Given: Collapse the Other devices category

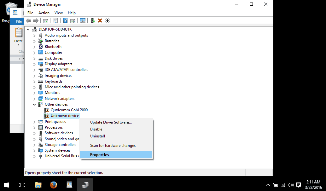Looking at the screenshot, I should pyautogui.click(x=35, y=104).
